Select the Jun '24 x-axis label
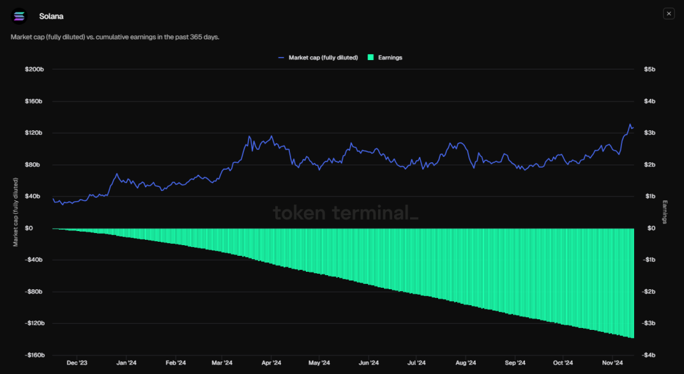Image resolution: width=684 pixels, height=374 pixels. pyautogui.click(x=368, y=363)
